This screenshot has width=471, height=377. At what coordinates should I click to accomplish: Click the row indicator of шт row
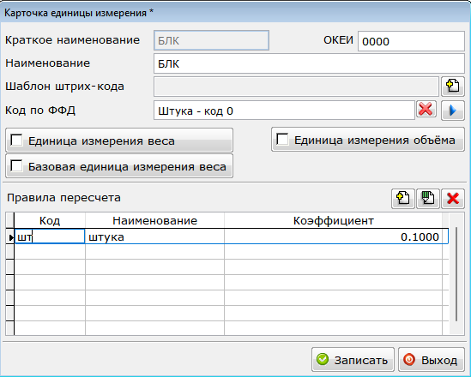[x=10, y=236]
